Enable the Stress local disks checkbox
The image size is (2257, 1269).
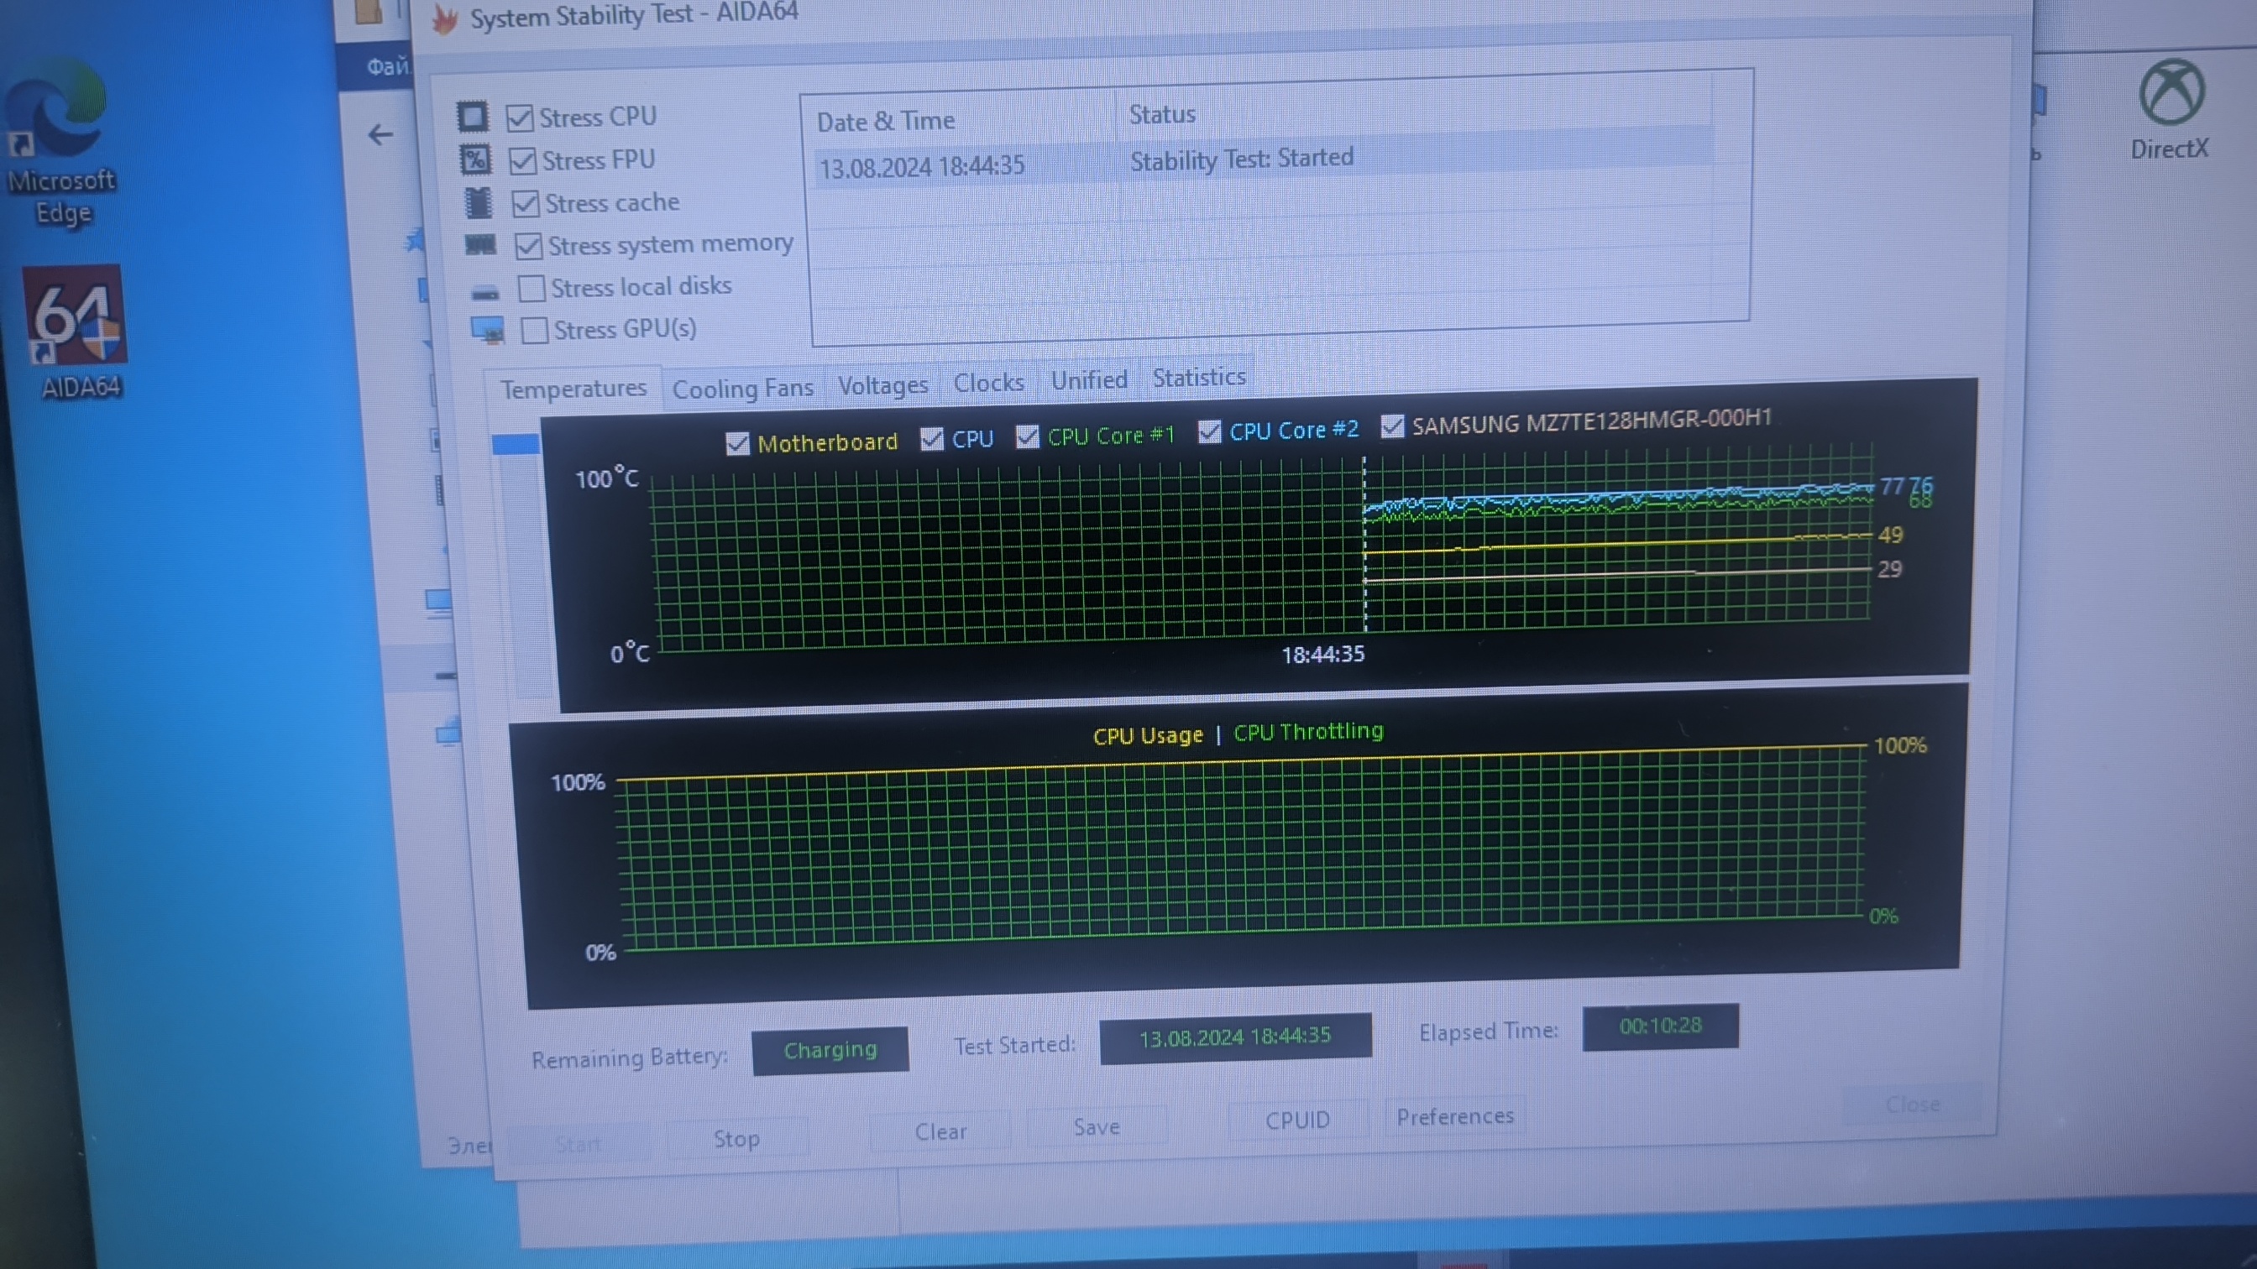click(x=532, y=288)
